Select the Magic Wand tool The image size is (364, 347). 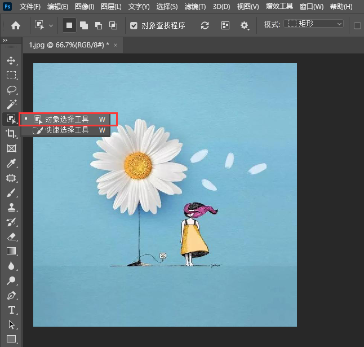click(x=11, y=104)
